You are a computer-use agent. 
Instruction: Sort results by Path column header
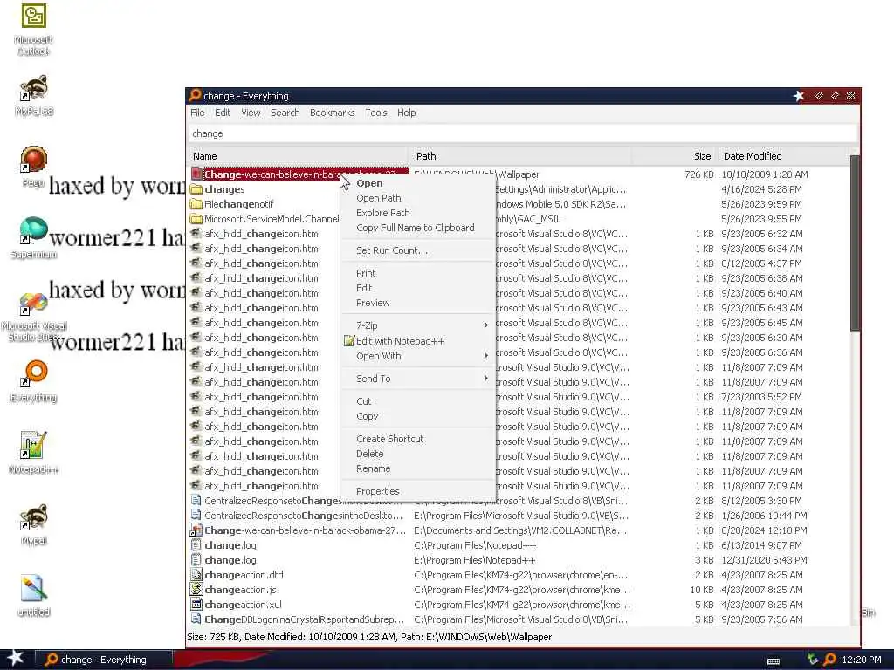(x=519, y=156)
